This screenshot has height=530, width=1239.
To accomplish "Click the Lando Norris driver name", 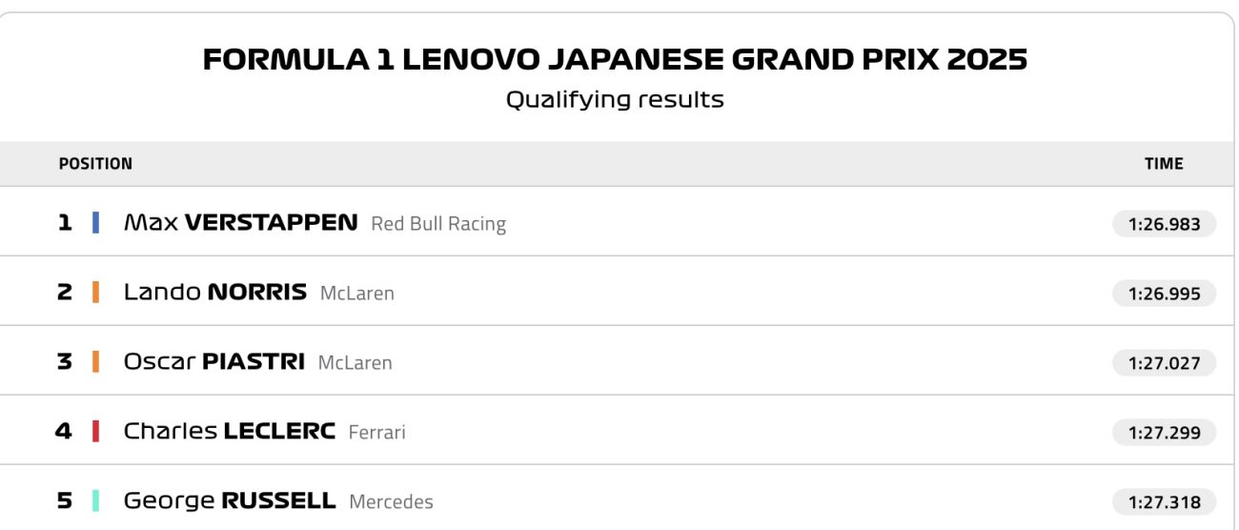I will [215, 293].
